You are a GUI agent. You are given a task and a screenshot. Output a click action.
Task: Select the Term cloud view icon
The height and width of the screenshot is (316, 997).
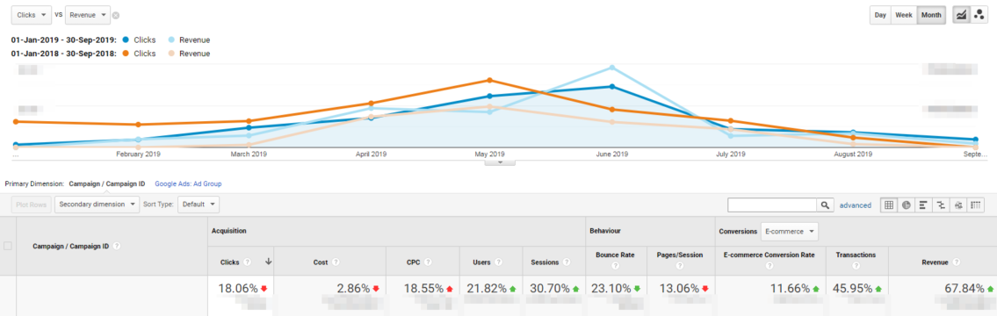coord(958,205)
